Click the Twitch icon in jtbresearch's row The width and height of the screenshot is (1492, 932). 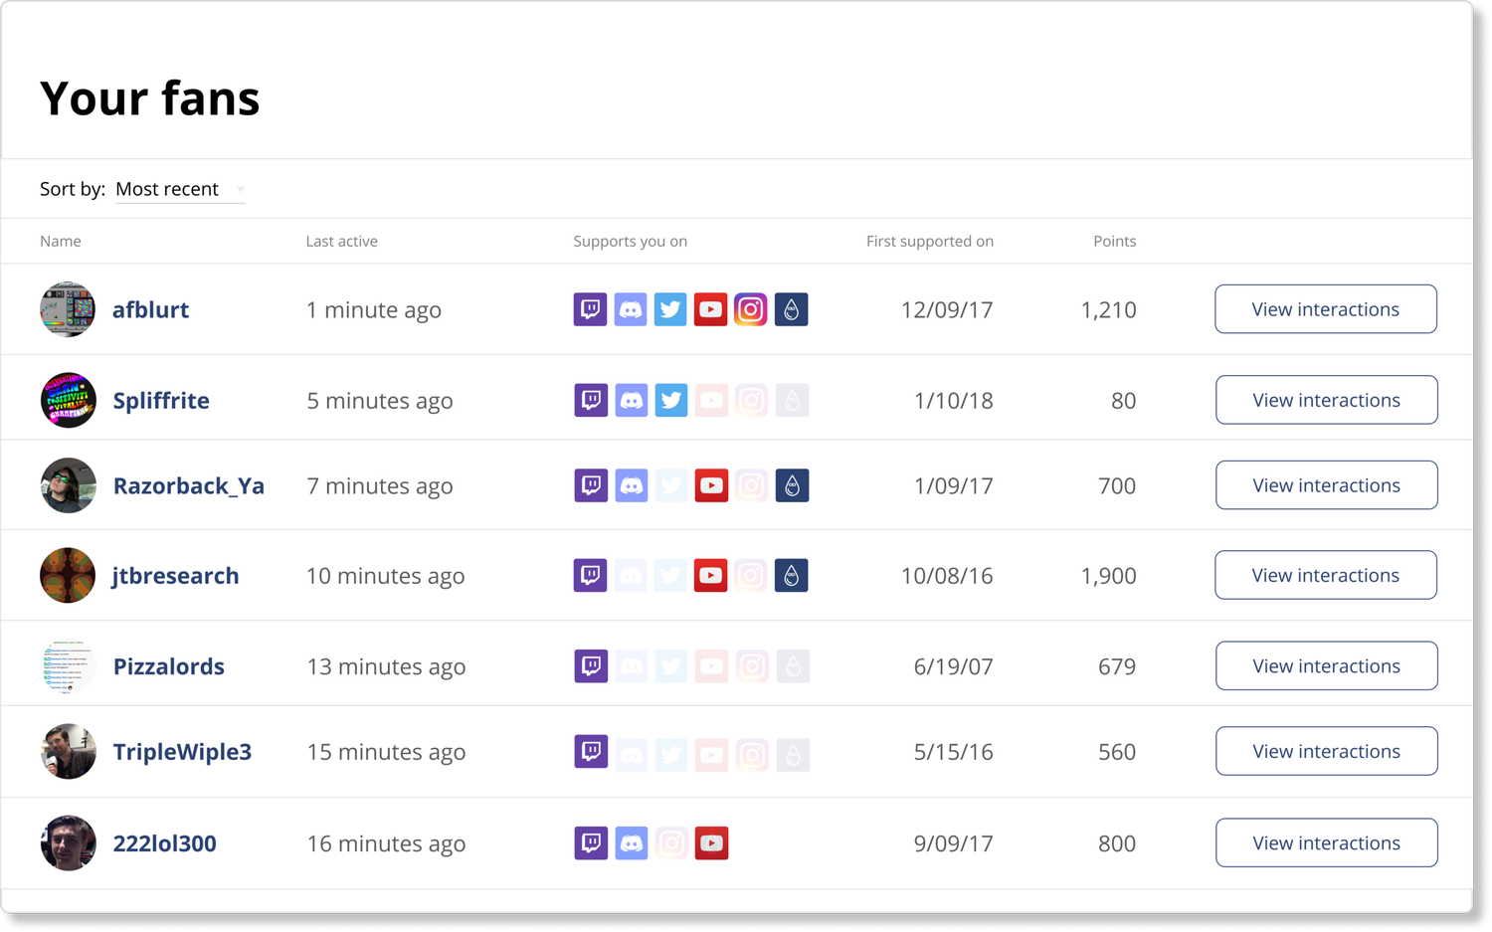(x=590, y=575)
